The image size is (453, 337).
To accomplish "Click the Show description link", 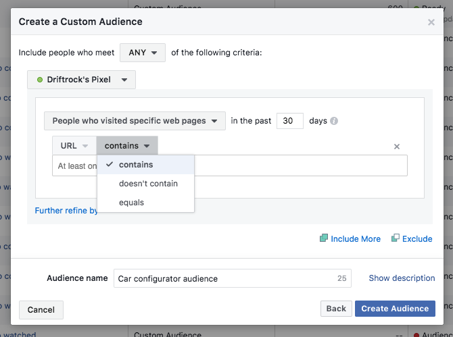I will coord(402,278).
